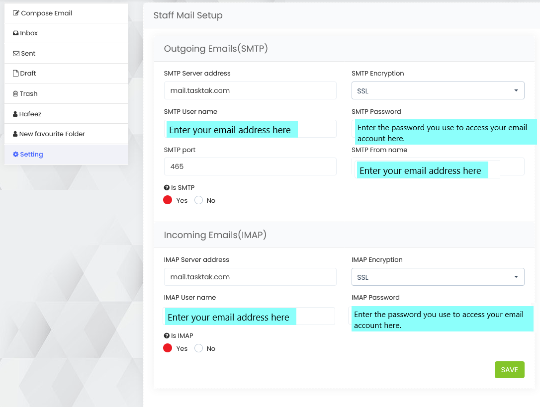Click the SMTP Server address field

pos(250,91)
